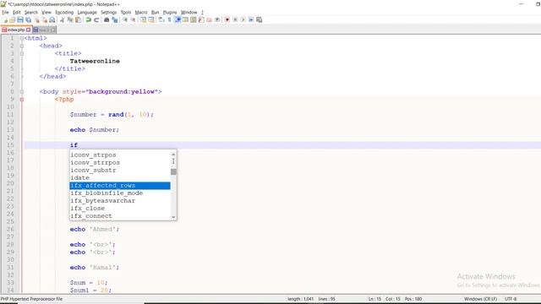The width and height of the screenshot is (541, 304).
Task: Open the Search menu
Action: 31,13
